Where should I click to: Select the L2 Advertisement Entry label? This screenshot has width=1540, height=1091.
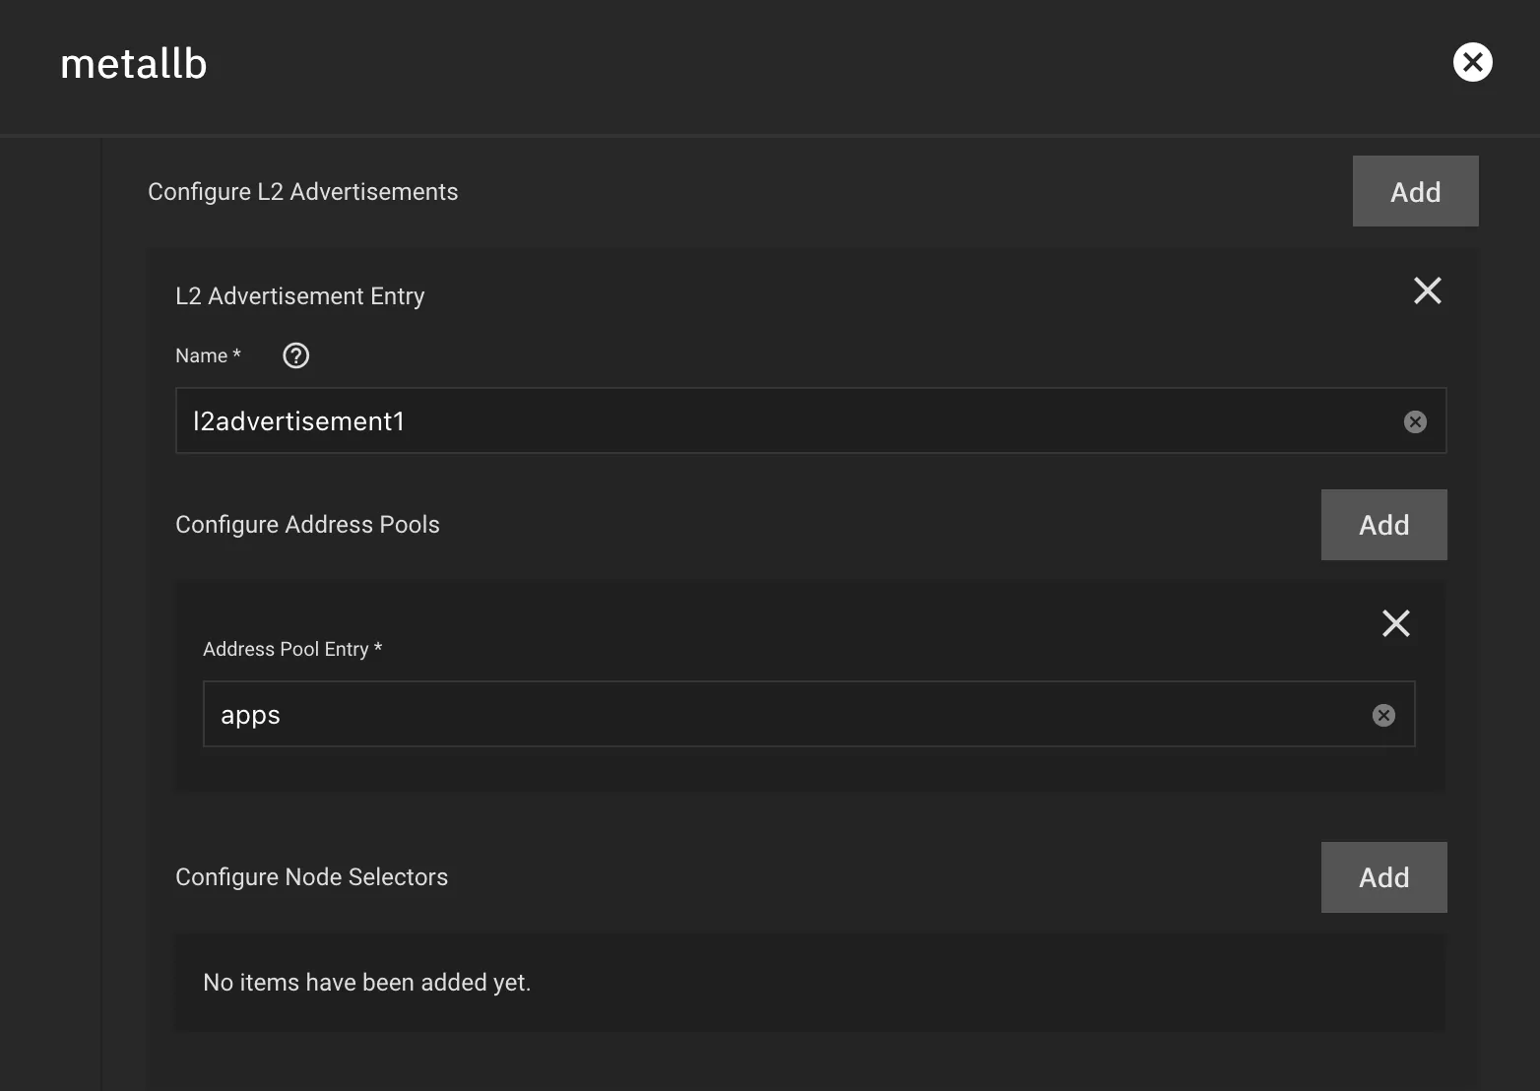coord(299,296)
